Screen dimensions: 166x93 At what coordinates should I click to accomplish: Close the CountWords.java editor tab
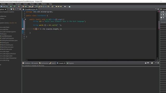37,9
